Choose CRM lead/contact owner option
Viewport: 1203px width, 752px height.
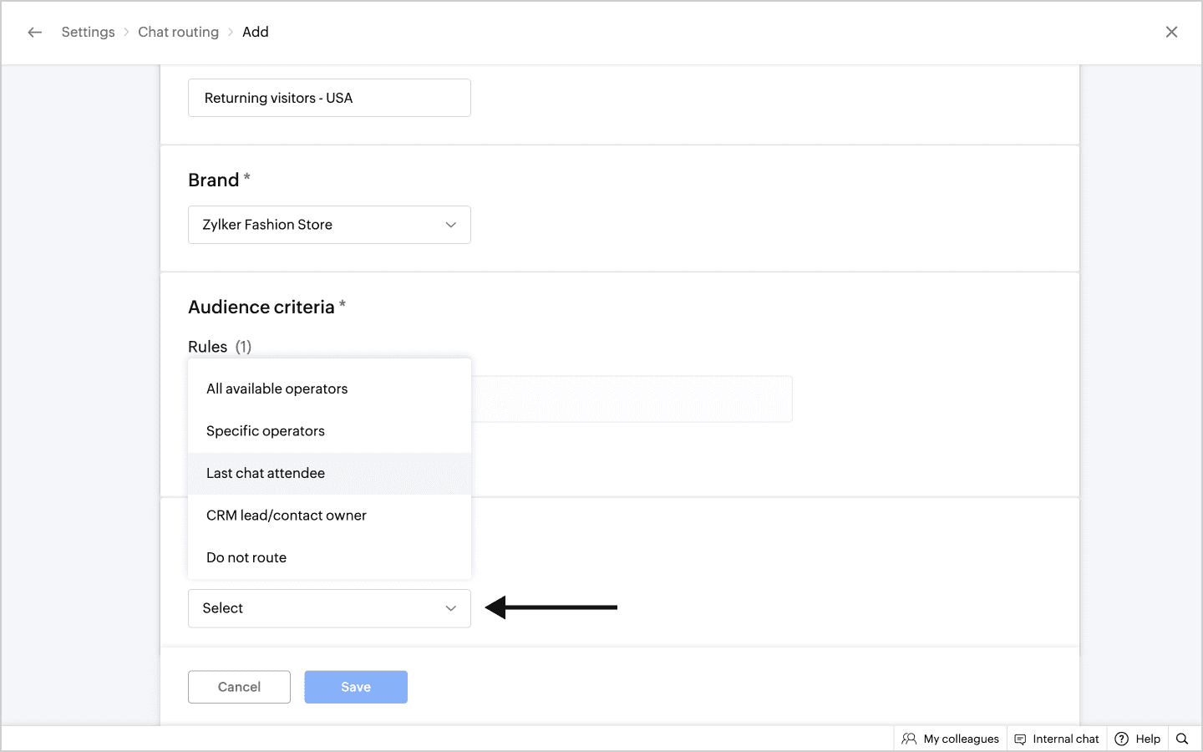pyautogui.click(x=286, y=516)
